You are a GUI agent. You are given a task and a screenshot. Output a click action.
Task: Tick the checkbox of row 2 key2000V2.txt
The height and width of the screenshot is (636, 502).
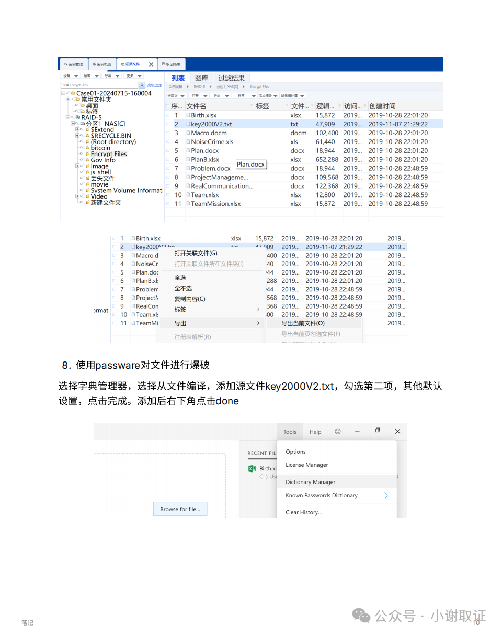point(168,124)
